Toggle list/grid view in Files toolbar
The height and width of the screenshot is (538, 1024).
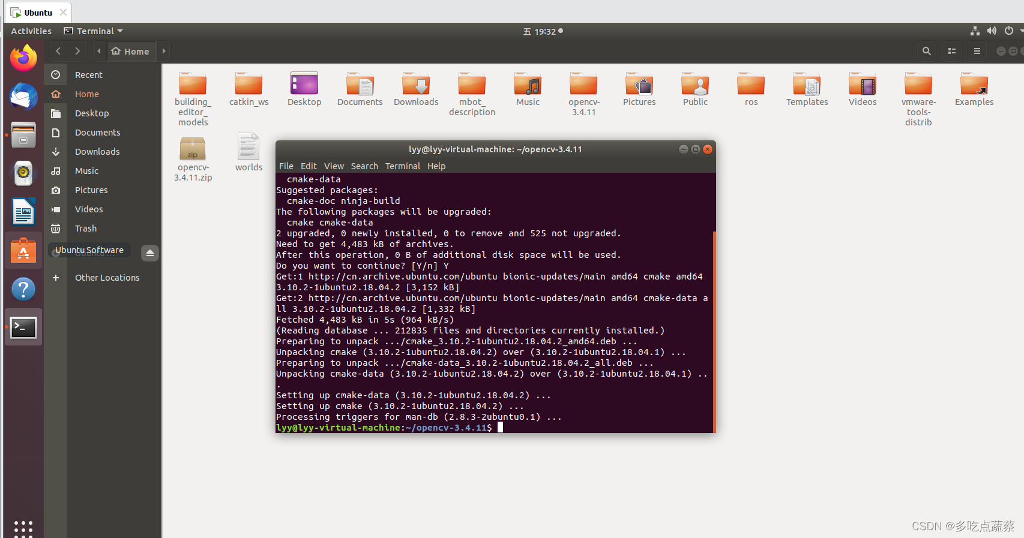(x=952, y=51)
